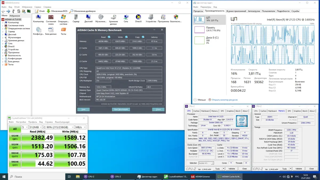
Task: Switch to the Журнал приложений tab
Action: coord(236,11)
